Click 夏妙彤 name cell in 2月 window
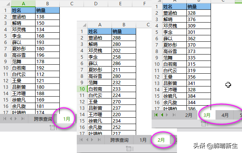 [x=100, y=70]
